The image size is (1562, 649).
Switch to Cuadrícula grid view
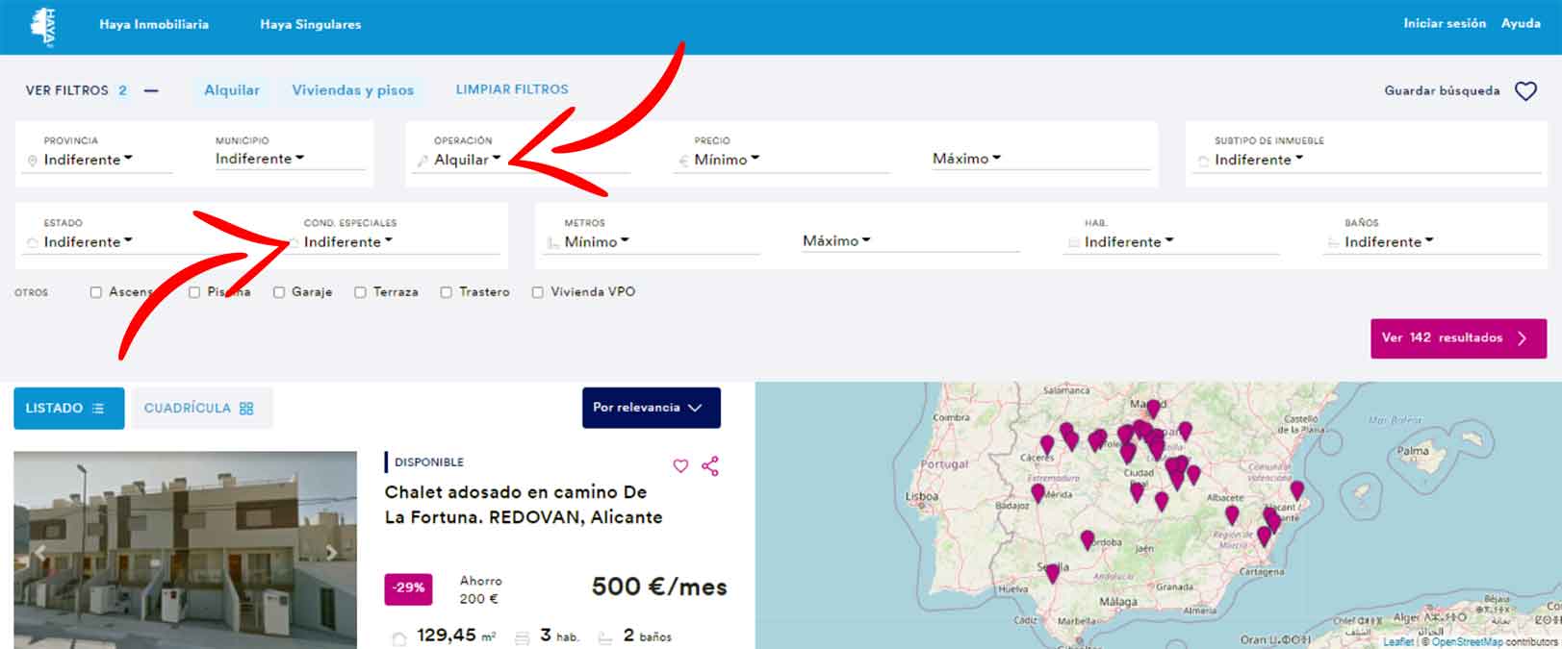click(x=199, y=409)
